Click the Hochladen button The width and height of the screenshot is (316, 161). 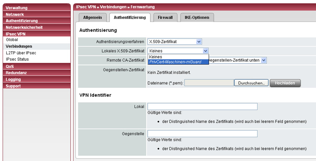(x=285, y=83)
